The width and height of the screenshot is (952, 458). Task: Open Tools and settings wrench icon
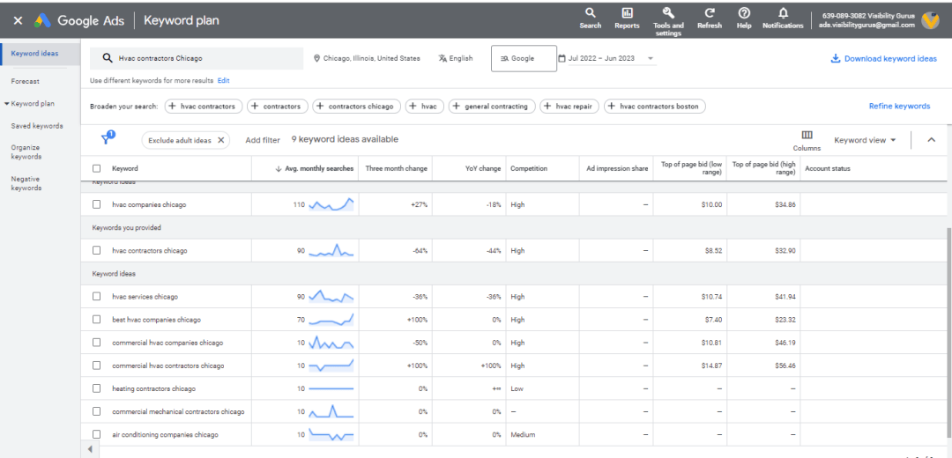click(668, 12)
